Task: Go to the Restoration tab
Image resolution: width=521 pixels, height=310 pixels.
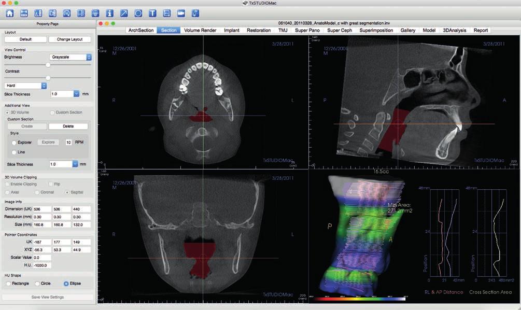Action: (x=259, y=30)
